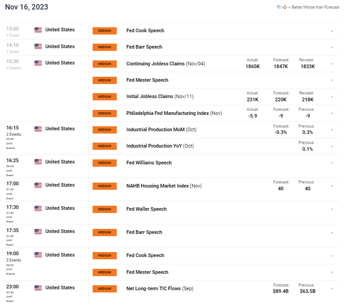Expand the Net Long-term TIC Flows row
This screenshot has height=307, width=347.
[x=332, y=289]
